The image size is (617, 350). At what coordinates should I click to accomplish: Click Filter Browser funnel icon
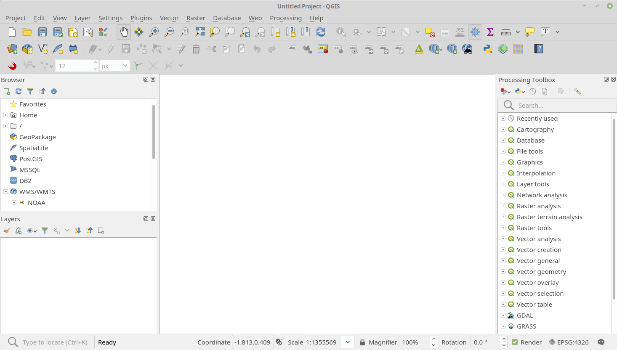[30, 91]
